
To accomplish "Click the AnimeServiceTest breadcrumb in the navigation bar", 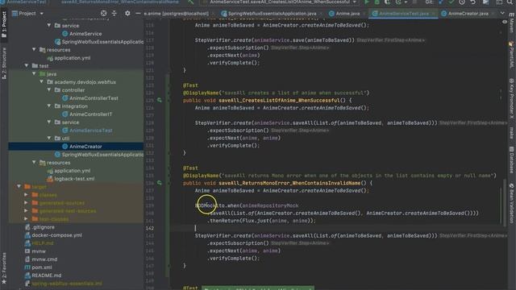I will 23,2.
